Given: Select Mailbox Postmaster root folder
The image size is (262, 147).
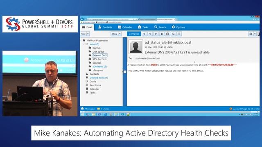Looking at the screenshot, I should pos(97,40).
